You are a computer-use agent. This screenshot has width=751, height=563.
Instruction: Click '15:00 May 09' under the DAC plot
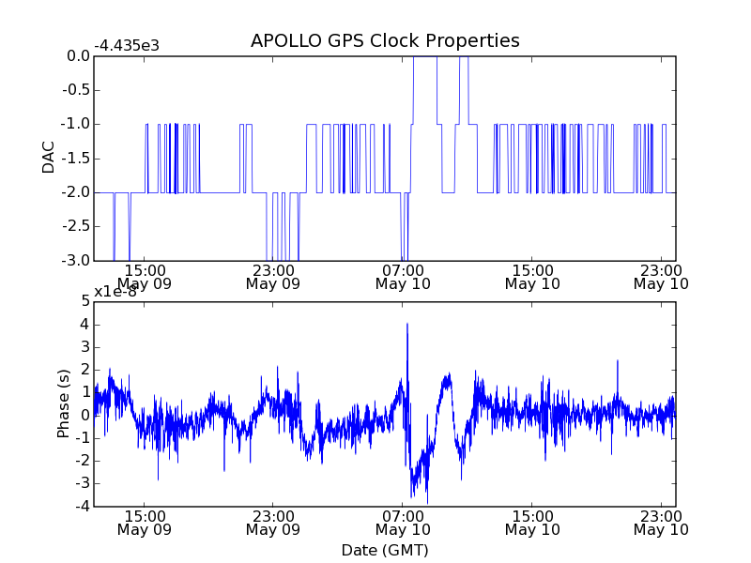pyautogui.click(x=145, y=277)
